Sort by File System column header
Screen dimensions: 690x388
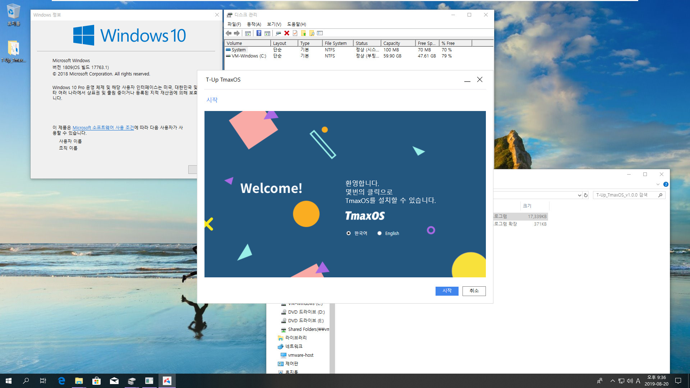pos(338,43)
